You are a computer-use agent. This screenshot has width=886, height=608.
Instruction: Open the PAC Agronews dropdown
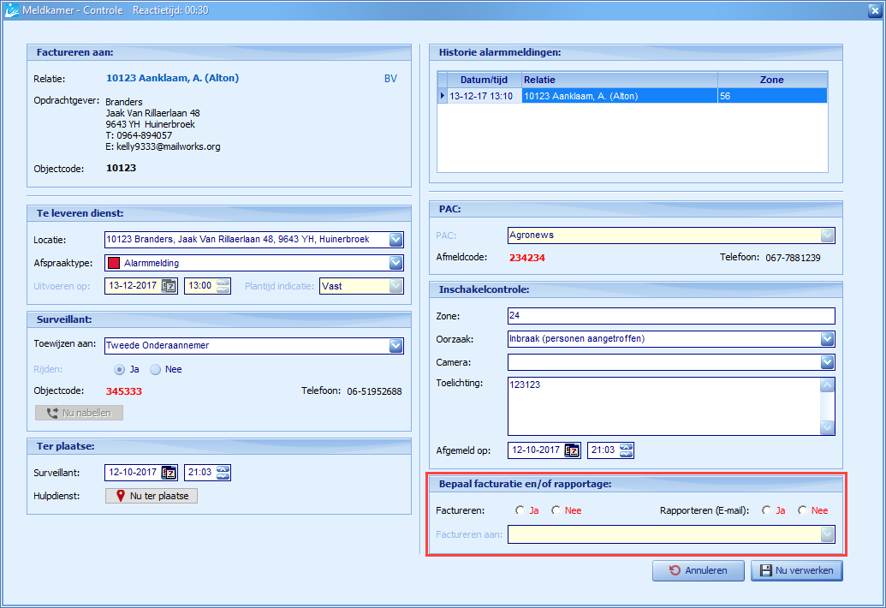(x=827, y=235)
